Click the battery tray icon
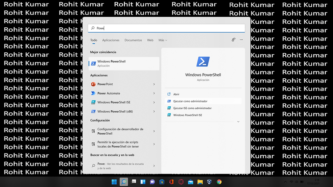 tap(302, 182)
